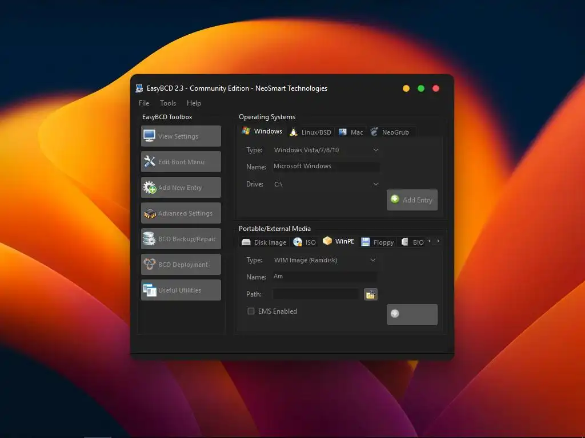This screenshot has height=438, width=585.
Task: Switch to the BIO tab
Action: (x=413, y=242)
